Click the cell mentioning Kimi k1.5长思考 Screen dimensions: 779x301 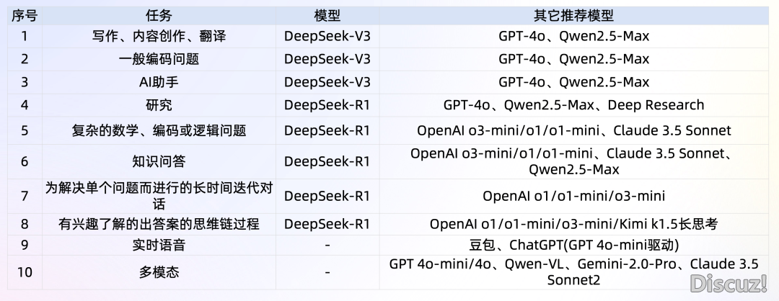click(x=574, y=224)
